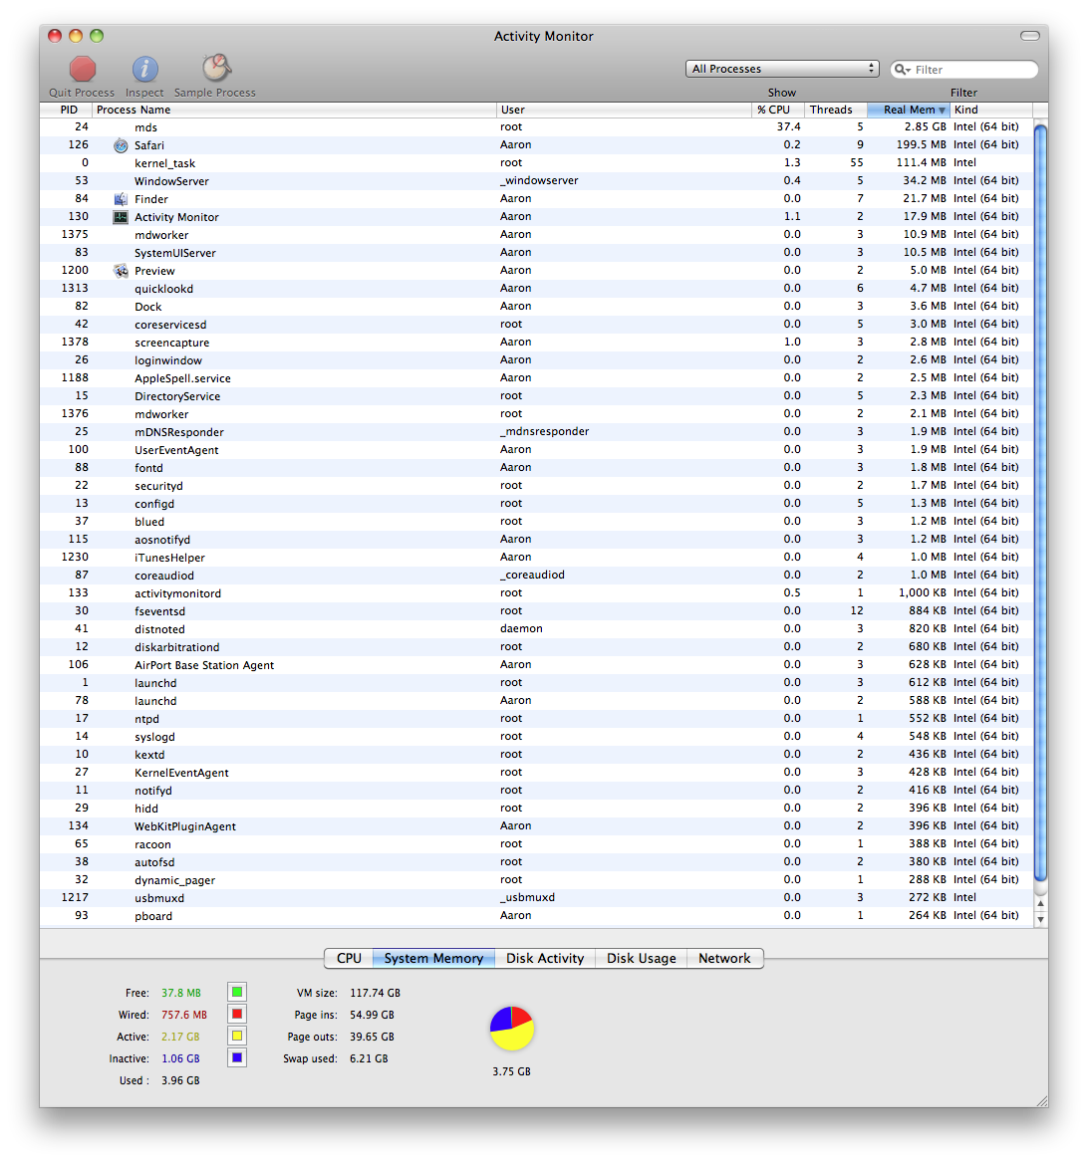Viewport: 1088px width, 1162px height.
Task: Open the Disk Activity tab
Action: click(x=545, y=958)
